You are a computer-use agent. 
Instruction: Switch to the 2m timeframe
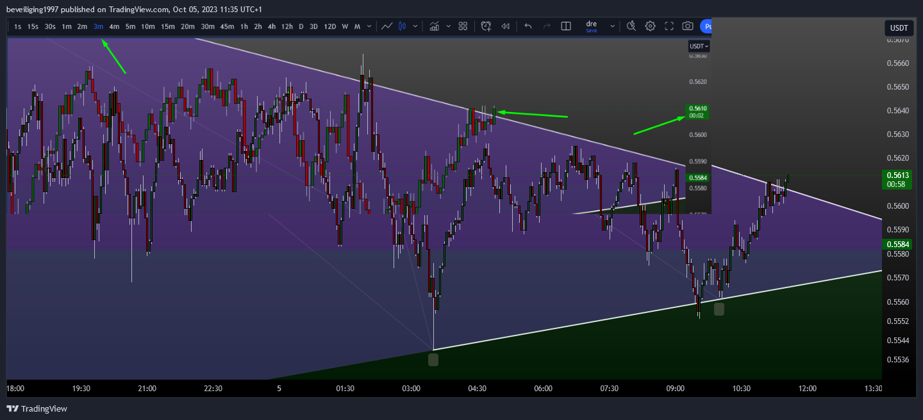pos(82,26)
